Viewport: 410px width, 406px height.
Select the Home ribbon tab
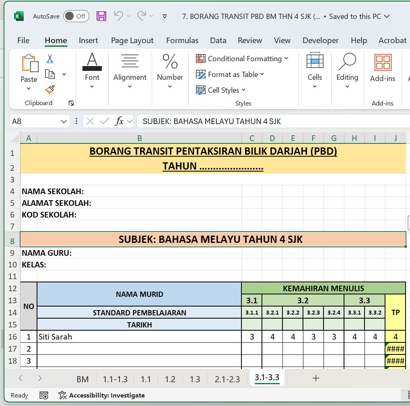pyautogui.click(x=56, y=40)
